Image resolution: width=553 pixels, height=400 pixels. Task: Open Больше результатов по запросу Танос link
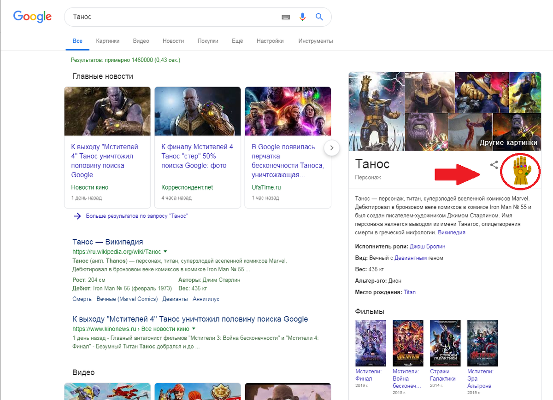[137, 216]
